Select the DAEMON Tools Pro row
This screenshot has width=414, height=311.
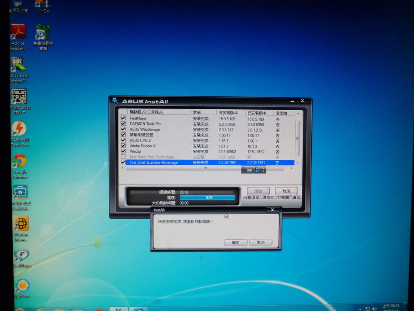click(210, 124)
